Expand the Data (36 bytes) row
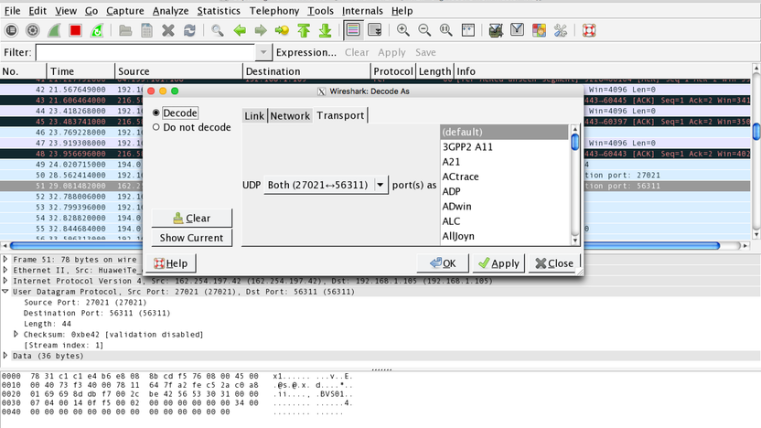 pyautogui.click(x=5, y=355)
